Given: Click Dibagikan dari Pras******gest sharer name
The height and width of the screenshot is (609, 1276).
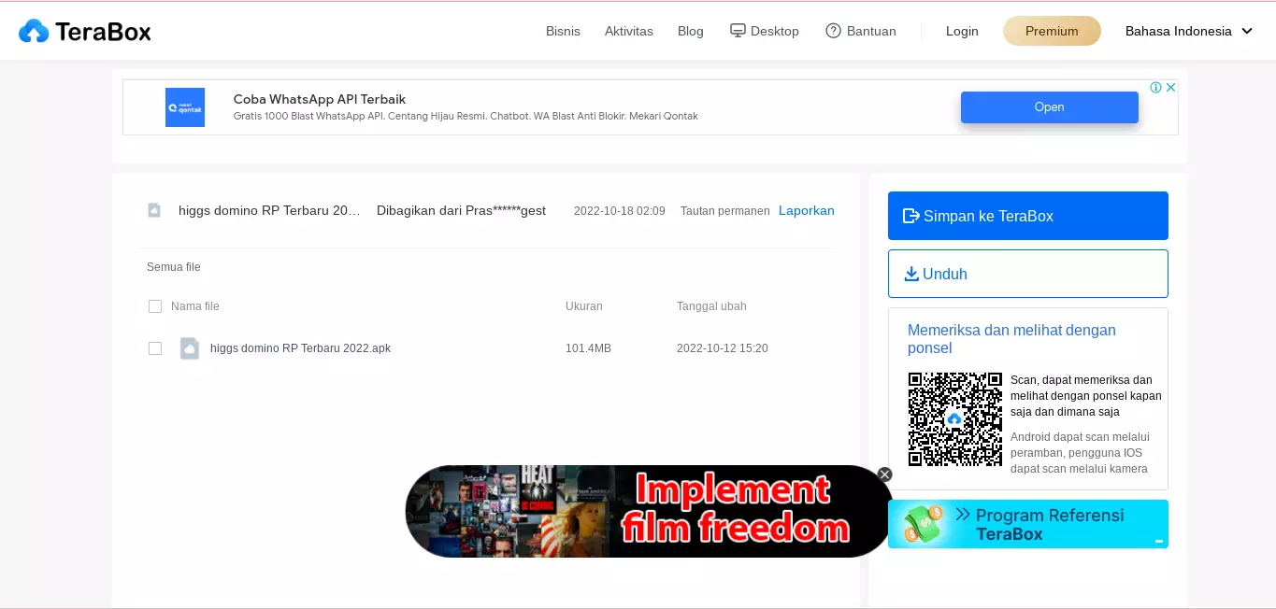Looking at the screenshot, I should pos(461,210).
